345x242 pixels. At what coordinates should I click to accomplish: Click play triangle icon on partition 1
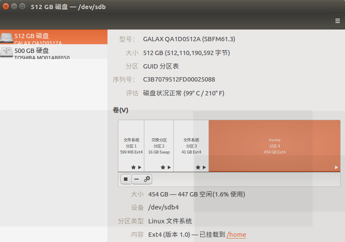140,167
